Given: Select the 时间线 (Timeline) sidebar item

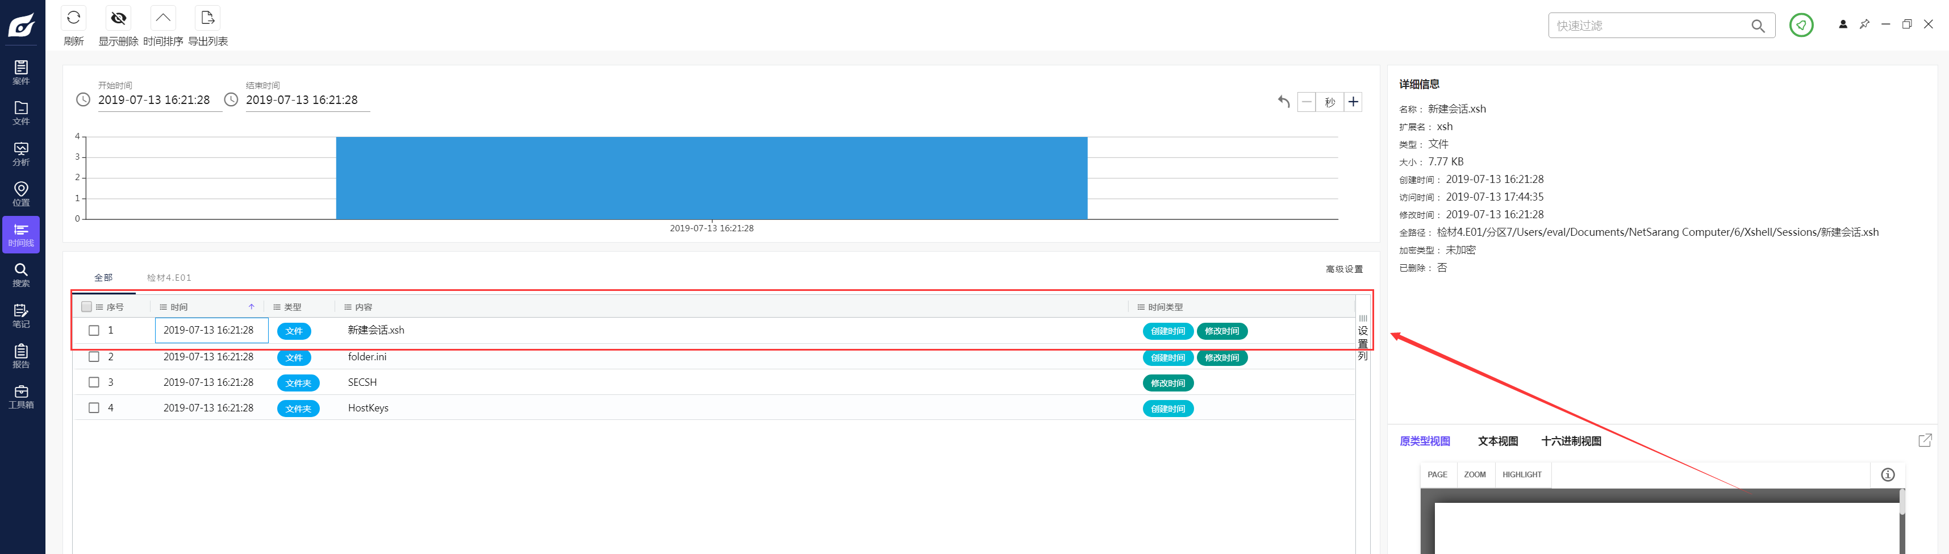Looking at the screenshot, I should coord(21,235).
